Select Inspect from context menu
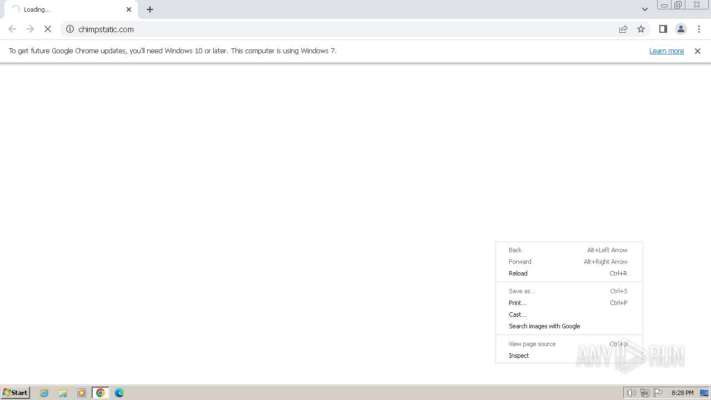Image resolution: width=711 pixels, height=400 pixels. click(x=569, y=356)
